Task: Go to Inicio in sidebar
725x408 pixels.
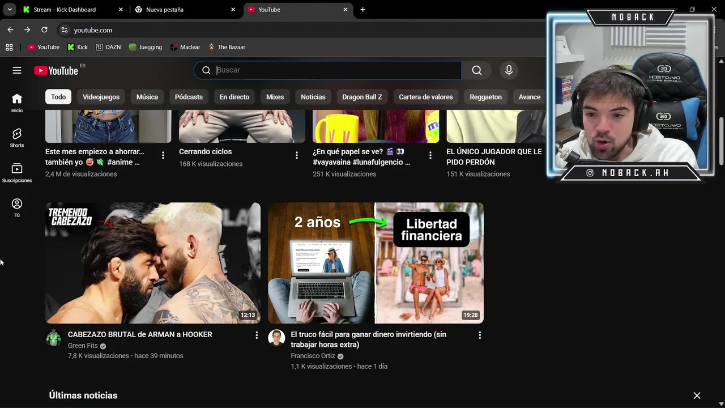Action: [x=17, y=103]
